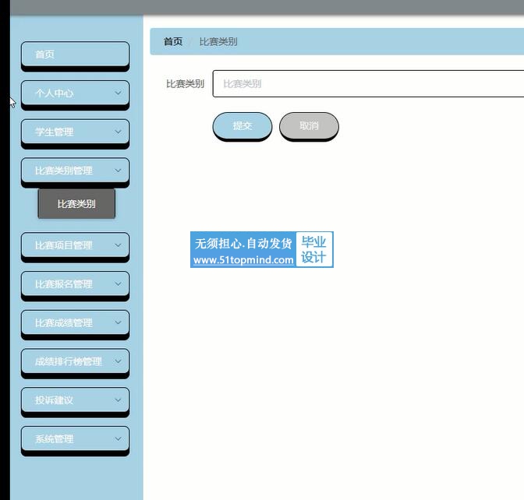
Task: Open the 投诉建议 menu label
Action: [x=54, y=400]
